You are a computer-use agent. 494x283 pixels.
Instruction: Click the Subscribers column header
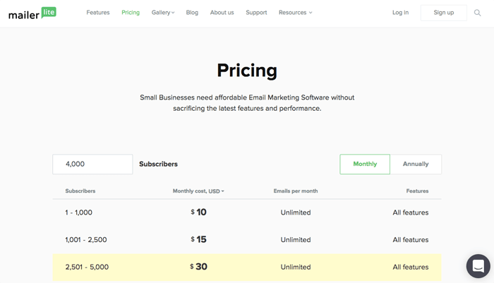point(80,191)
